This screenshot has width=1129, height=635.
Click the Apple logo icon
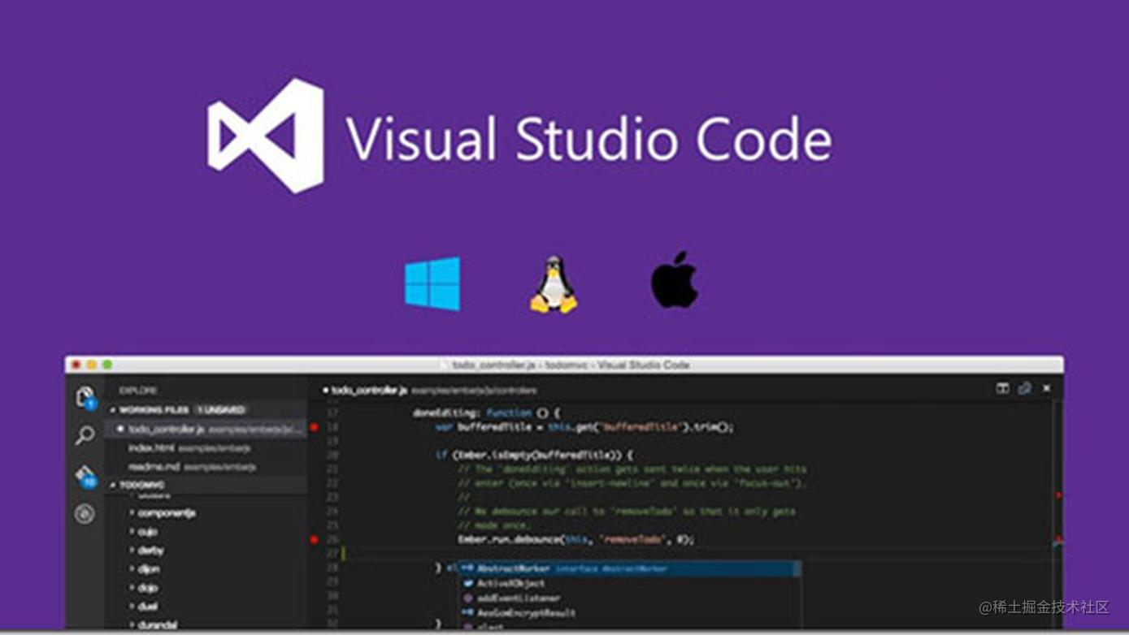tap(675, 279)
